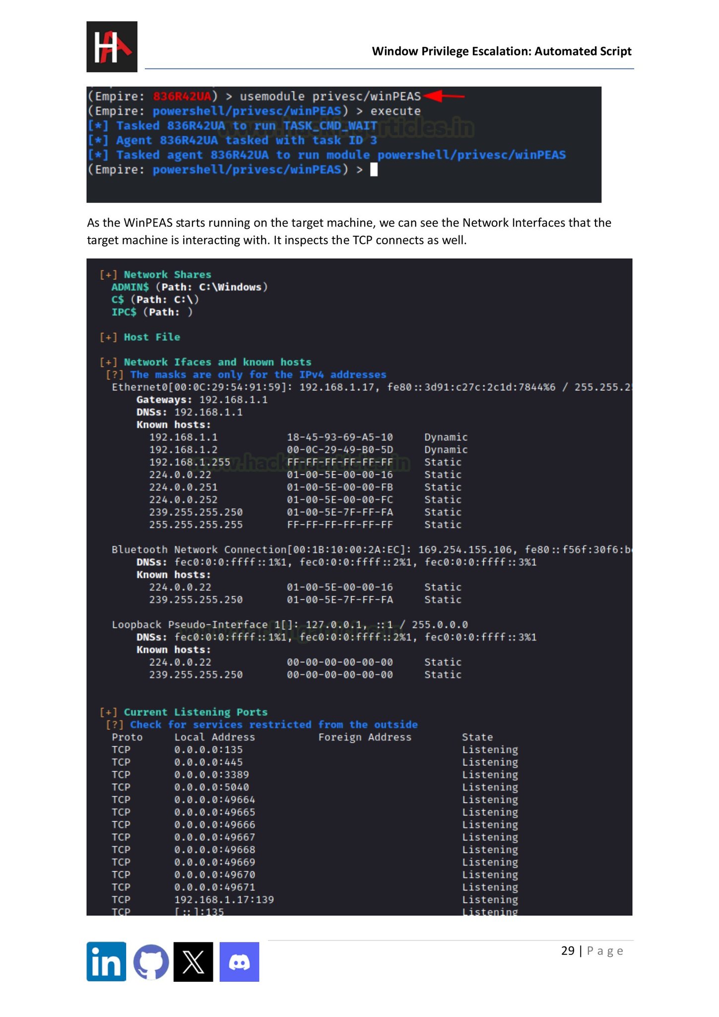Viewport: 719px width, 1017px height.
Task: Select the MAC address '01-00-5E-00-00-FC'
Action: [340, 500]
